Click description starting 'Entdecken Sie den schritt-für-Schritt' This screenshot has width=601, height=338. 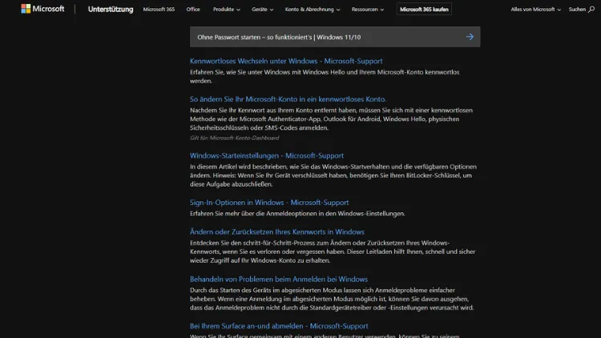333,251
